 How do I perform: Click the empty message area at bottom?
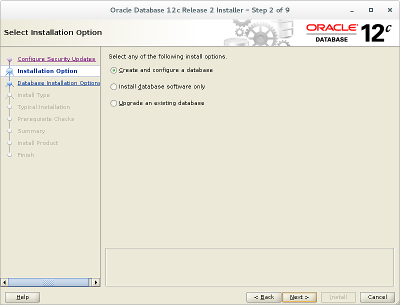249,267
